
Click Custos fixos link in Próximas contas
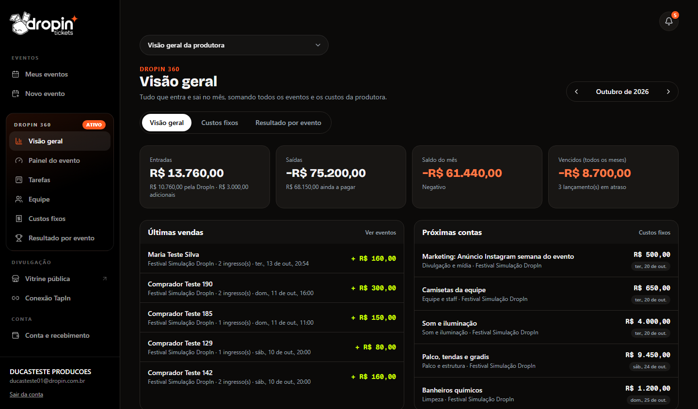point(654,233)
